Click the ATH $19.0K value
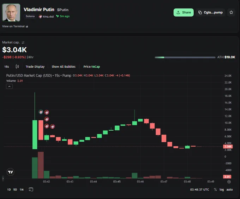 (x=226, y=57)
